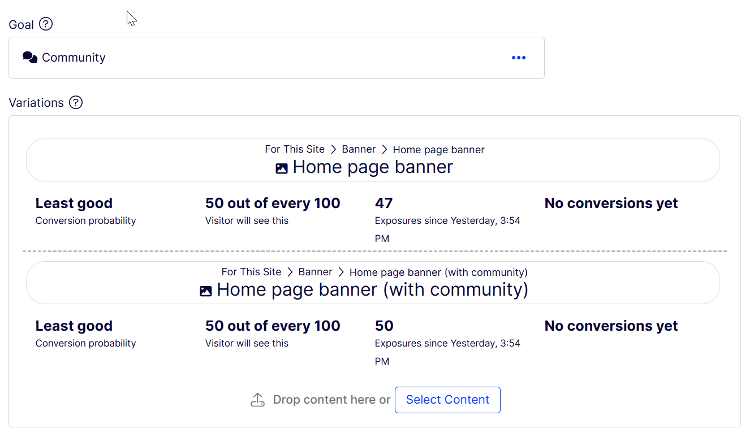Click image icon beside with community banner title
This screenshot has height=437, width=754.
(206, 291)
